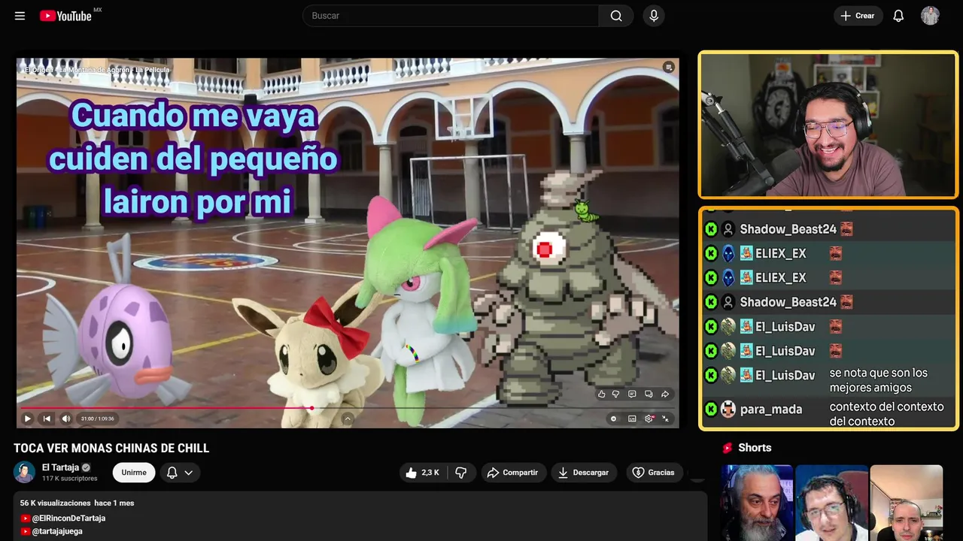Open the queue list icon atop video
Image resolution: width=963 pixels, height=541 pixels.
pyautogui.click(x=668, y=68)
